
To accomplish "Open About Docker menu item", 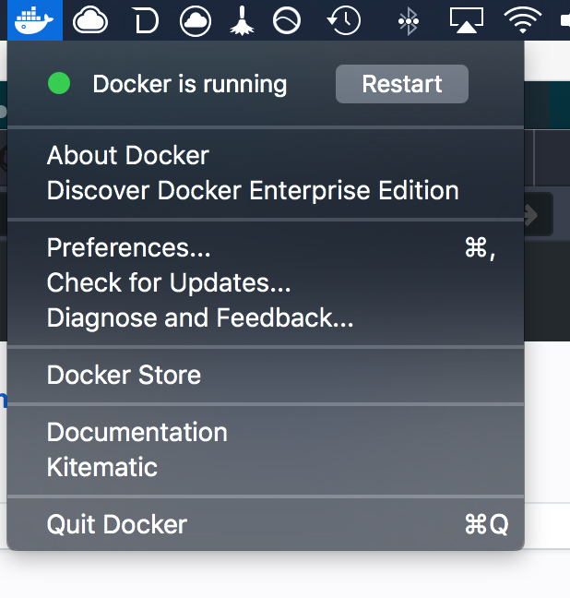I will click(266, 155).
